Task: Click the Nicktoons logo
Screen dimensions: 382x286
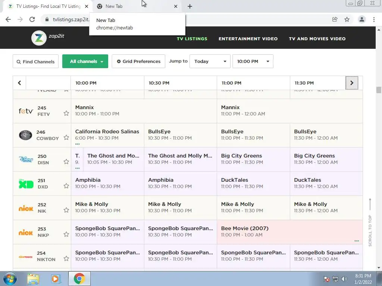Action: tap(26, 257)
